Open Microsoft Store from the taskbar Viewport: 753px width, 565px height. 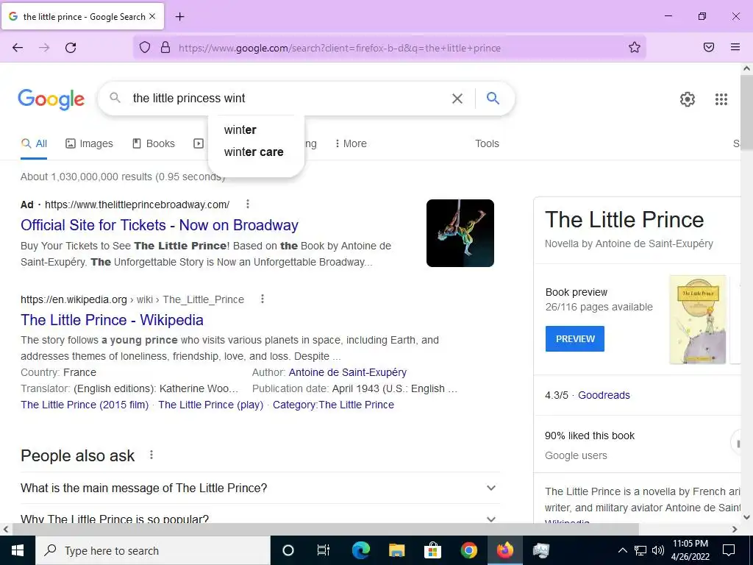pos(432,550)
